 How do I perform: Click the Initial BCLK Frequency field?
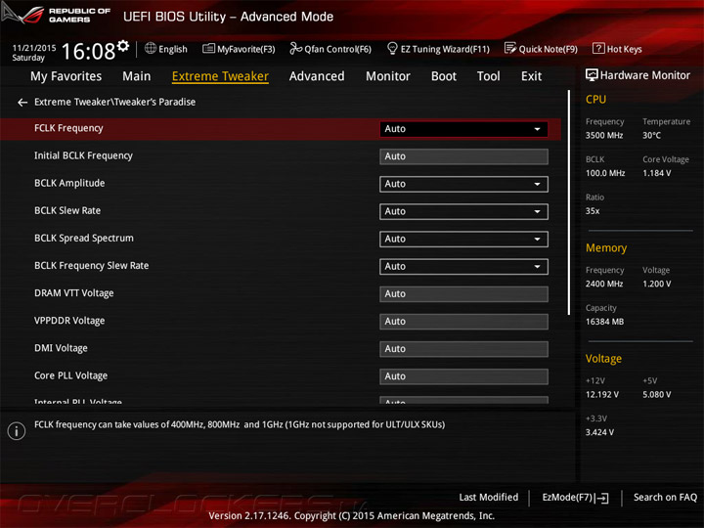(463, 156)
